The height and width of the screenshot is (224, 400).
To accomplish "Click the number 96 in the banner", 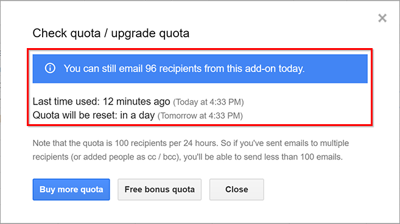I will (151, 68).
